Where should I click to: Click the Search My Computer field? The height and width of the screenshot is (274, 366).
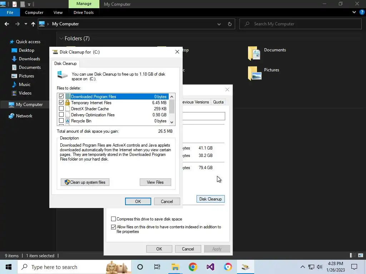coord(300,24)
